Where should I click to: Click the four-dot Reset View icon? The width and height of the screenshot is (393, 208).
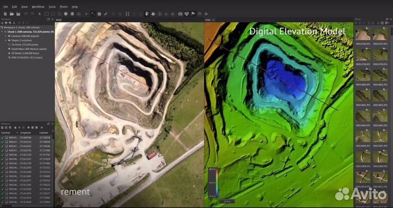coord(127,14)
